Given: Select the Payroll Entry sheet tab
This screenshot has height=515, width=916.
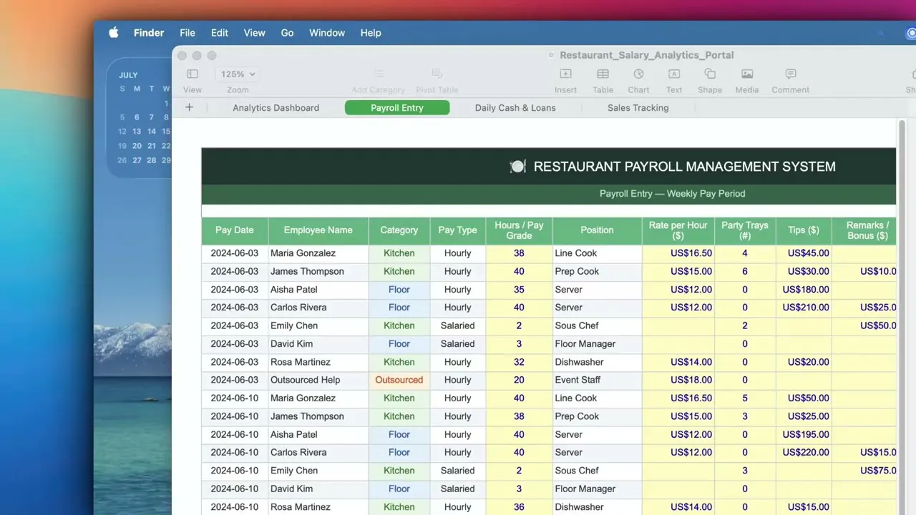Looking at the screenshot, I should (x=397, y=108).
